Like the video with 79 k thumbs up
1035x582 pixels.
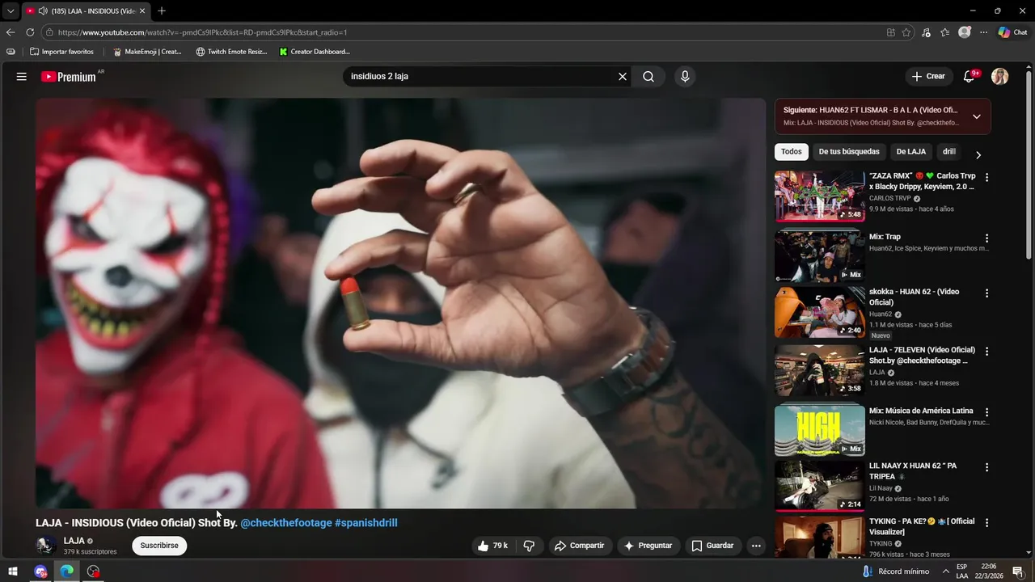click(x=492, y=546)
